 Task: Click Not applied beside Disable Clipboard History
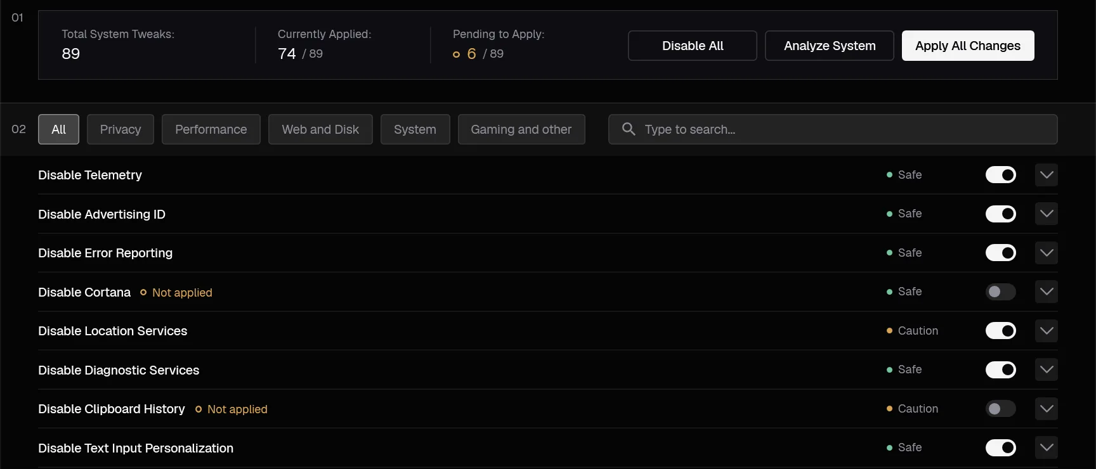pyautogui.click(x=232, y=409)
